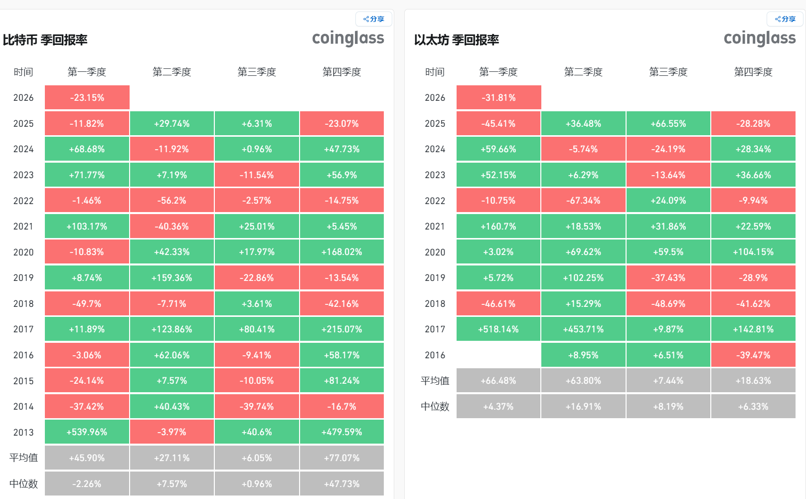Click share button on Bitcoin quarterly returns
The image size is (806, 499).
374,19
